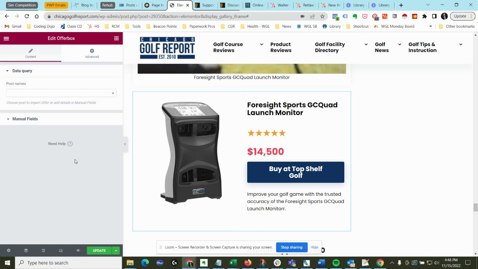Open Evernote web clipper extension
The image size is (478, 269).
coord(355,16)
